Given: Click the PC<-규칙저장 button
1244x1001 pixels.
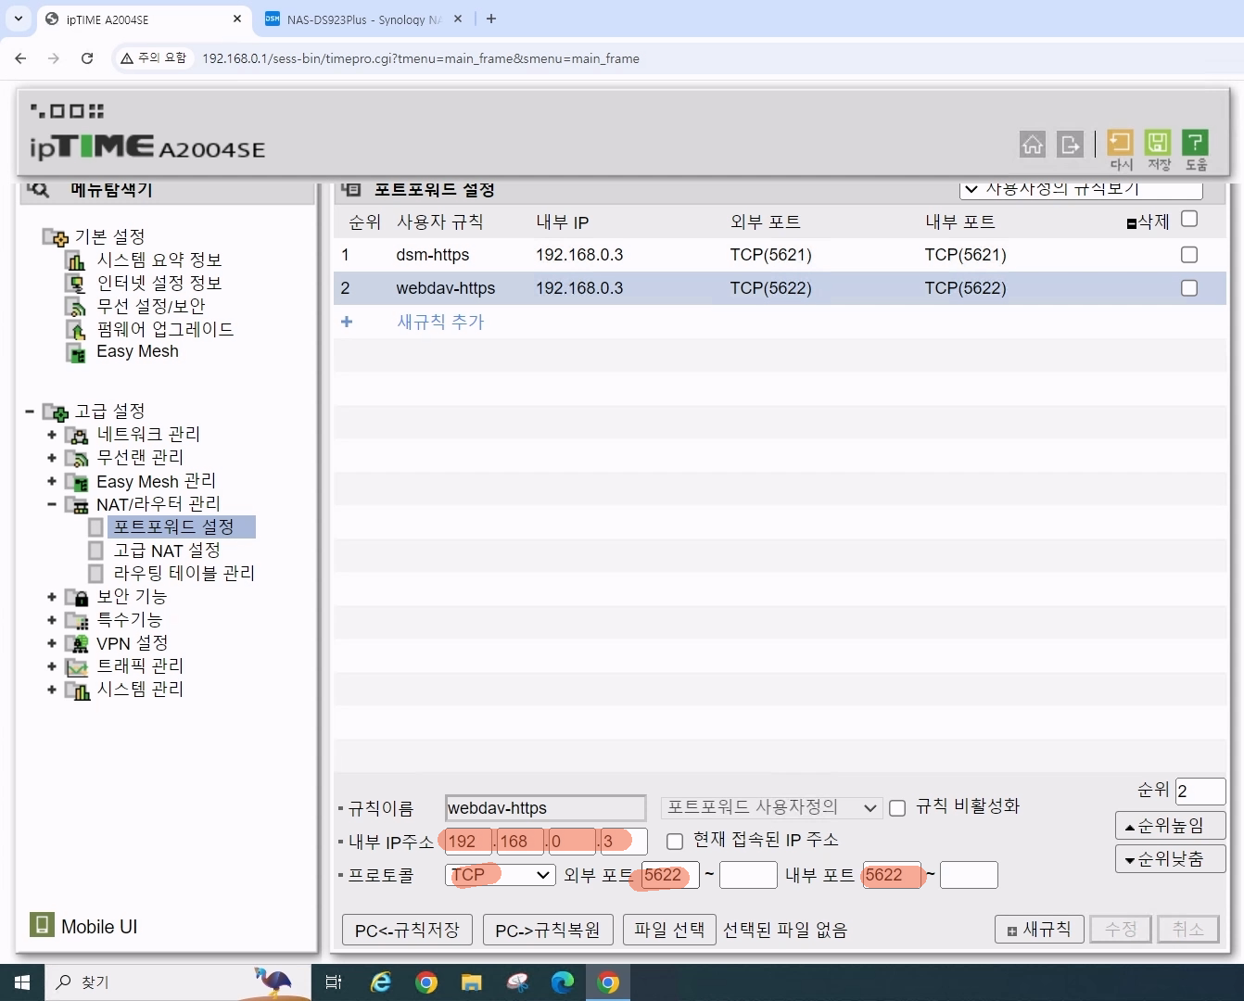Looking at the screenshot, I should pos(407,930).
